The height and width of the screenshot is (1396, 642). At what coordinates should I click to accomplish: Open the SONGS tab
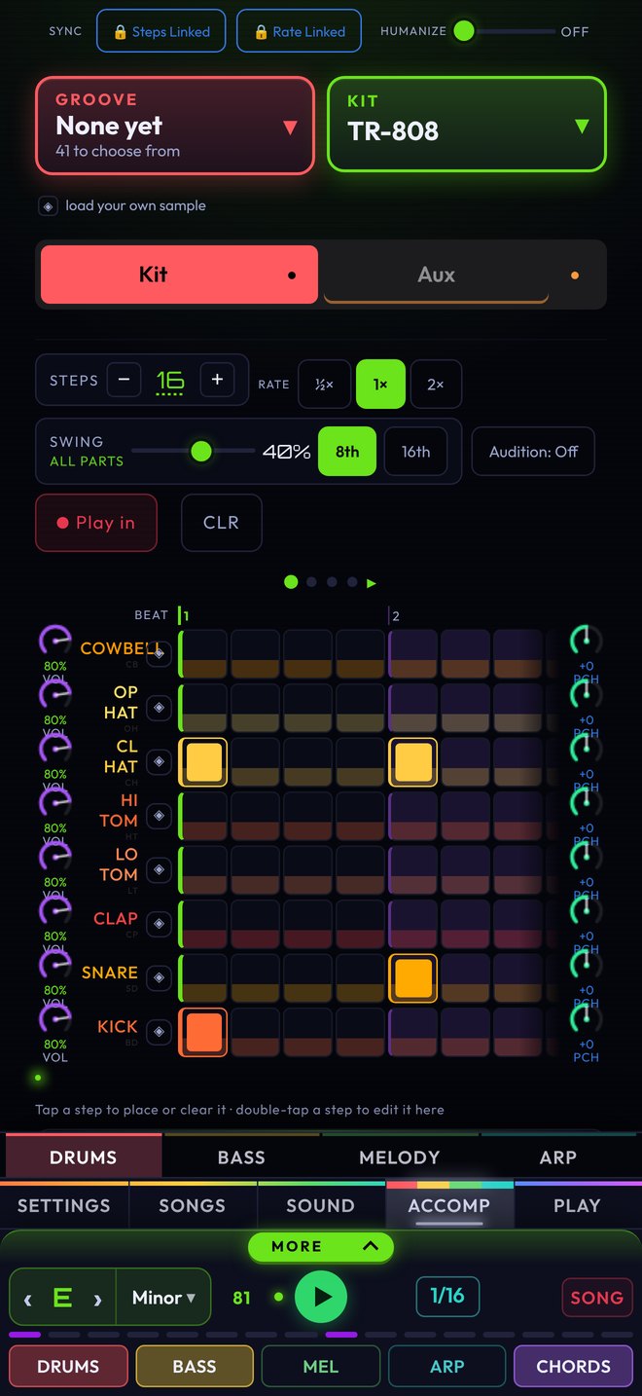(193, 1205)
